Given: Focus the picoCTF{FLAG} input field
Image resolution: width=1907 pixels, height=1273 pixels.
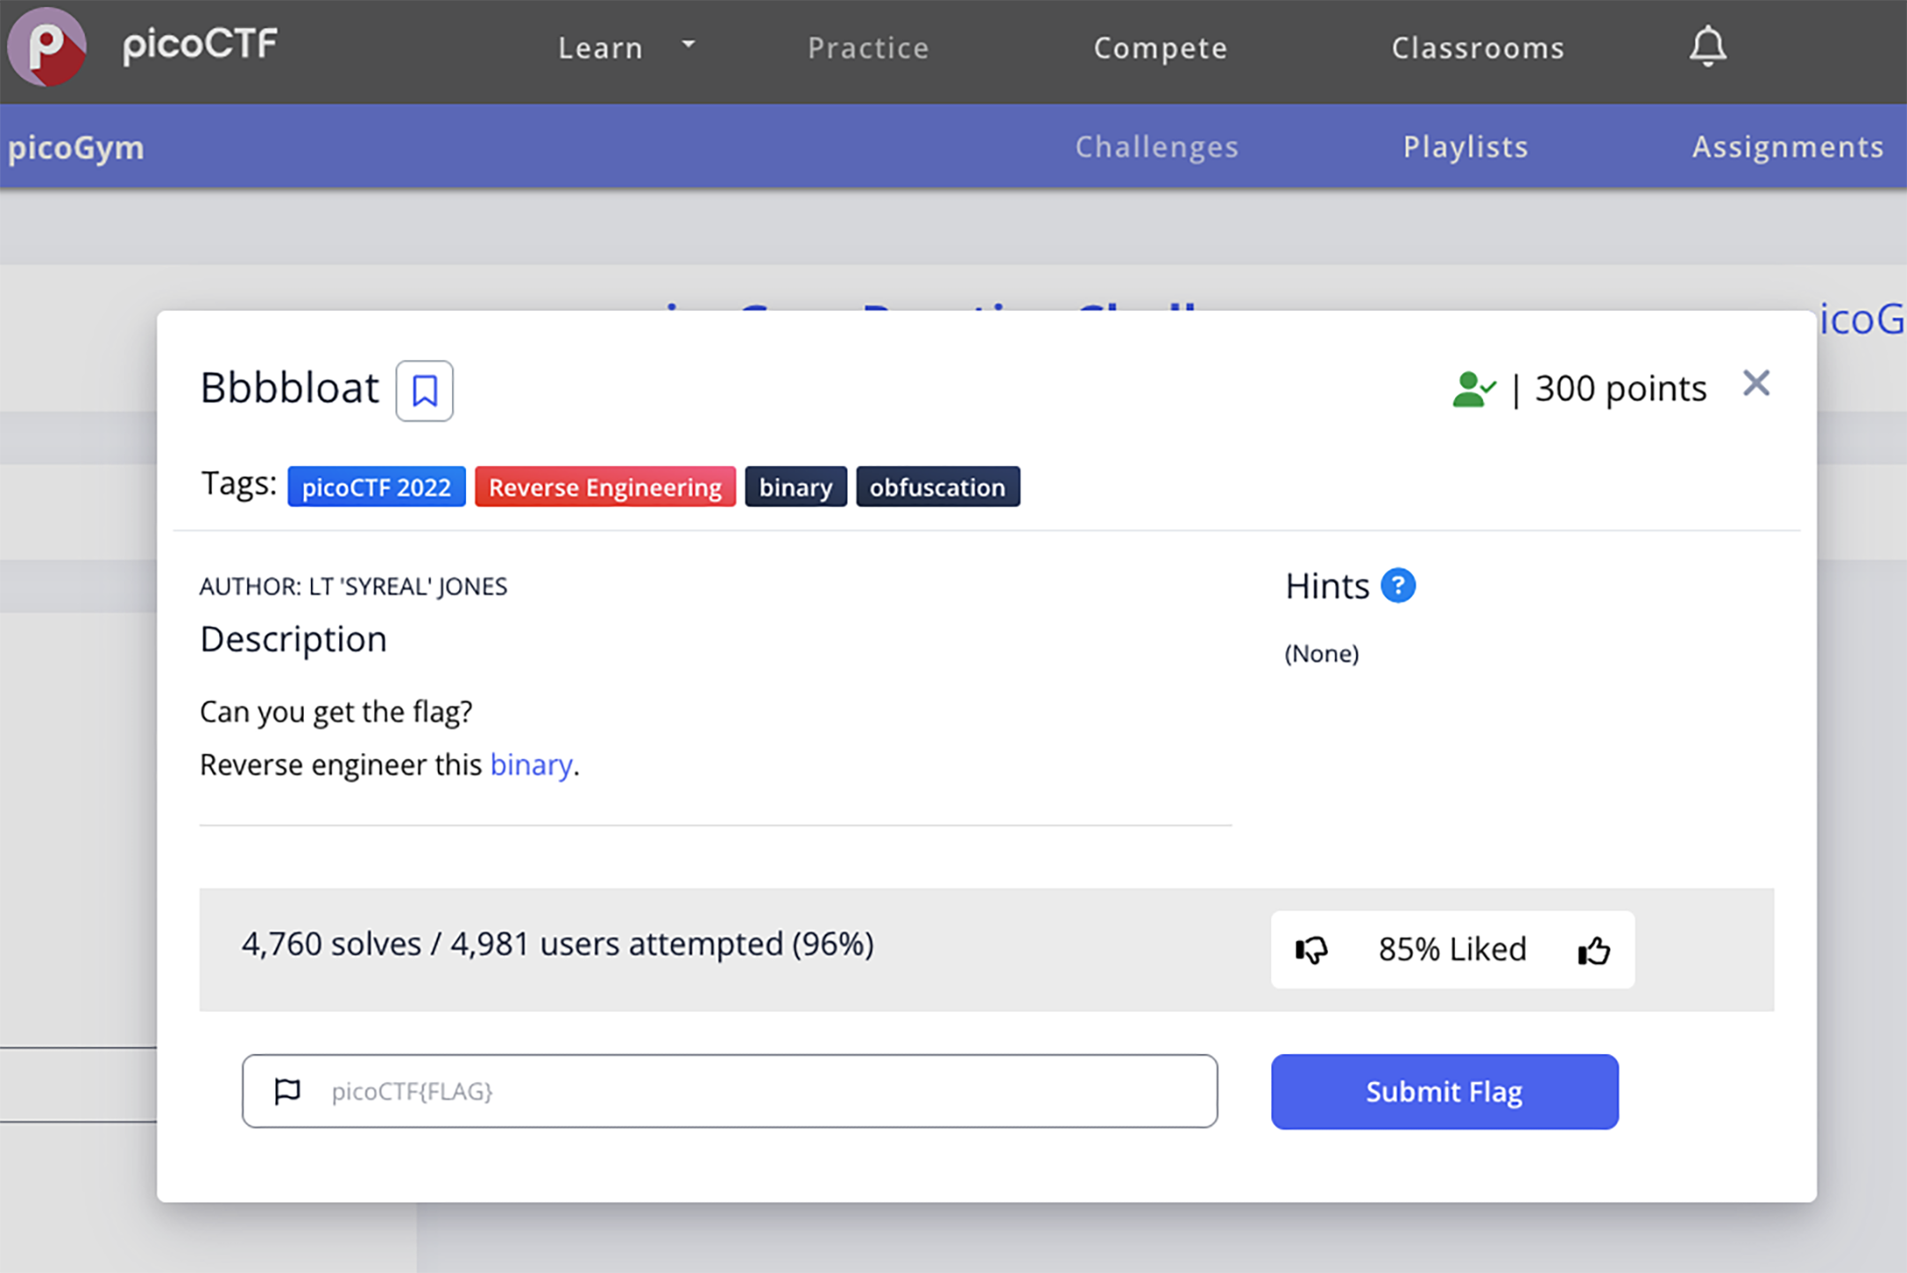Looking at the screenshot, I should coord(759,1091).
